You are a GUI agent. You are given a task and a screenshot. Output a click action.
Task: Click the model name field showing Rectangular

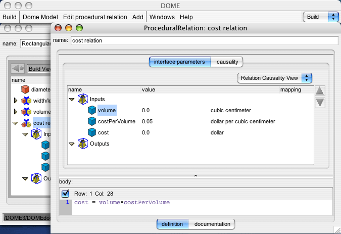(x=35, y=43)
